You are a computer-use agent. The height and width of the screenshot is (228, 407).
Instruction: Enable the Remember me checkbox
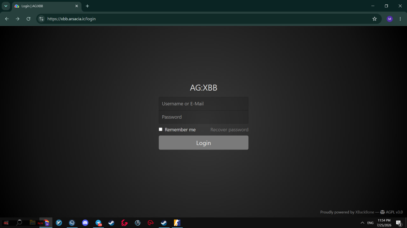click(x=161, y=130)
